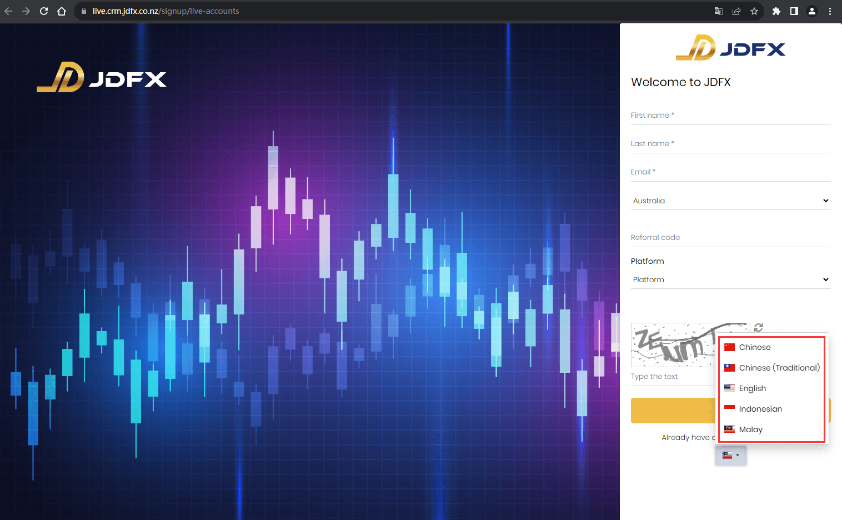Bookmark this page with star
842x520 pixels.
point(754,11)
